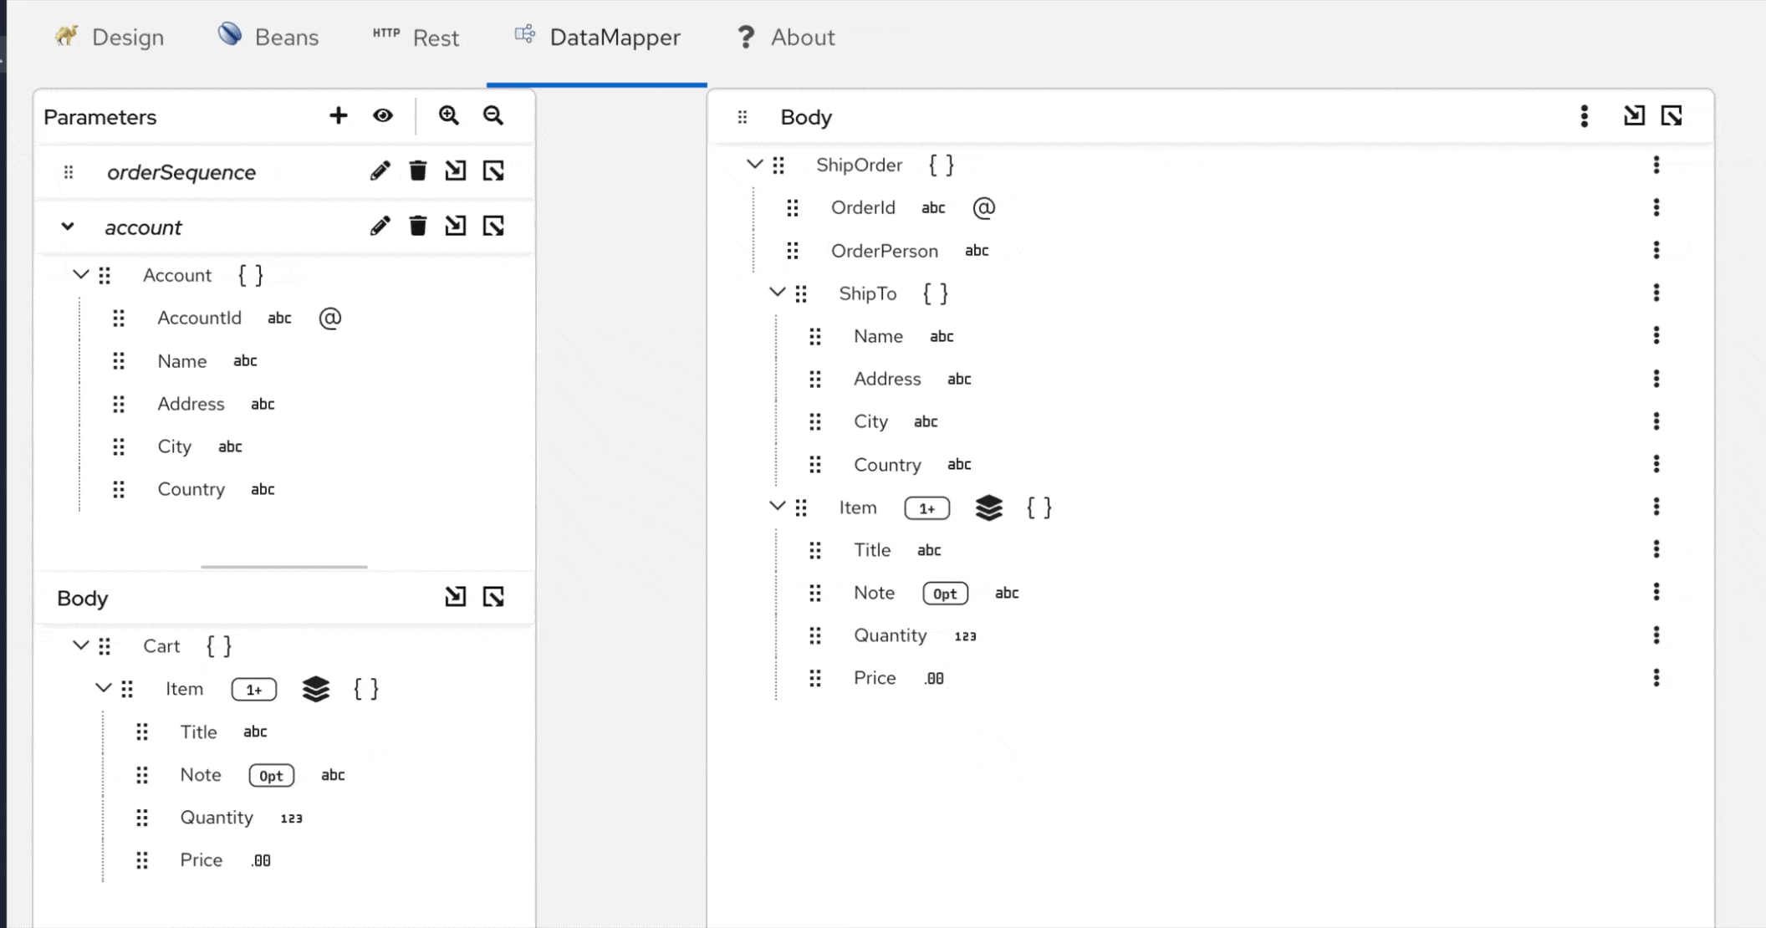1766x928 pixels.
Task: Click the @ attribute icon on OrderId
Action: [x=983, y=207]
